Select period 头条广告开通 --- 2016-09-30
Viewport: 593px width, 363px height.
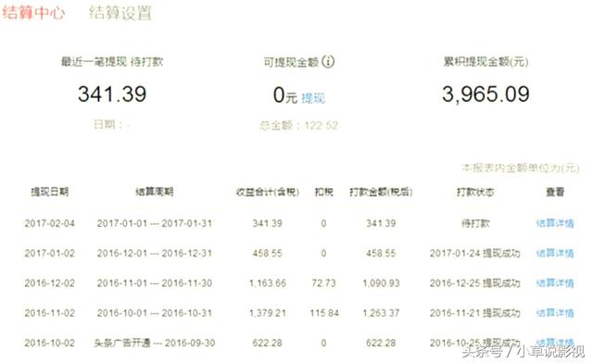click(x=155, y=343)
